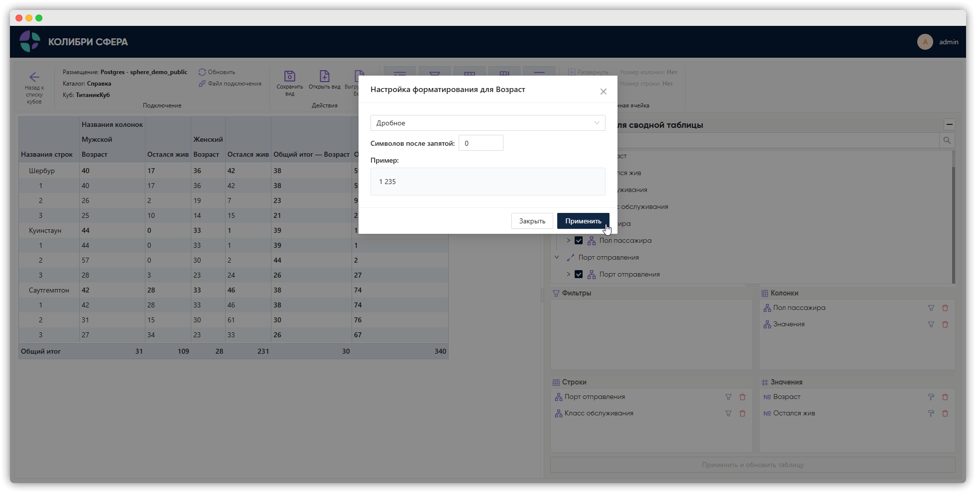Click the Обновить label

(222, 72)
